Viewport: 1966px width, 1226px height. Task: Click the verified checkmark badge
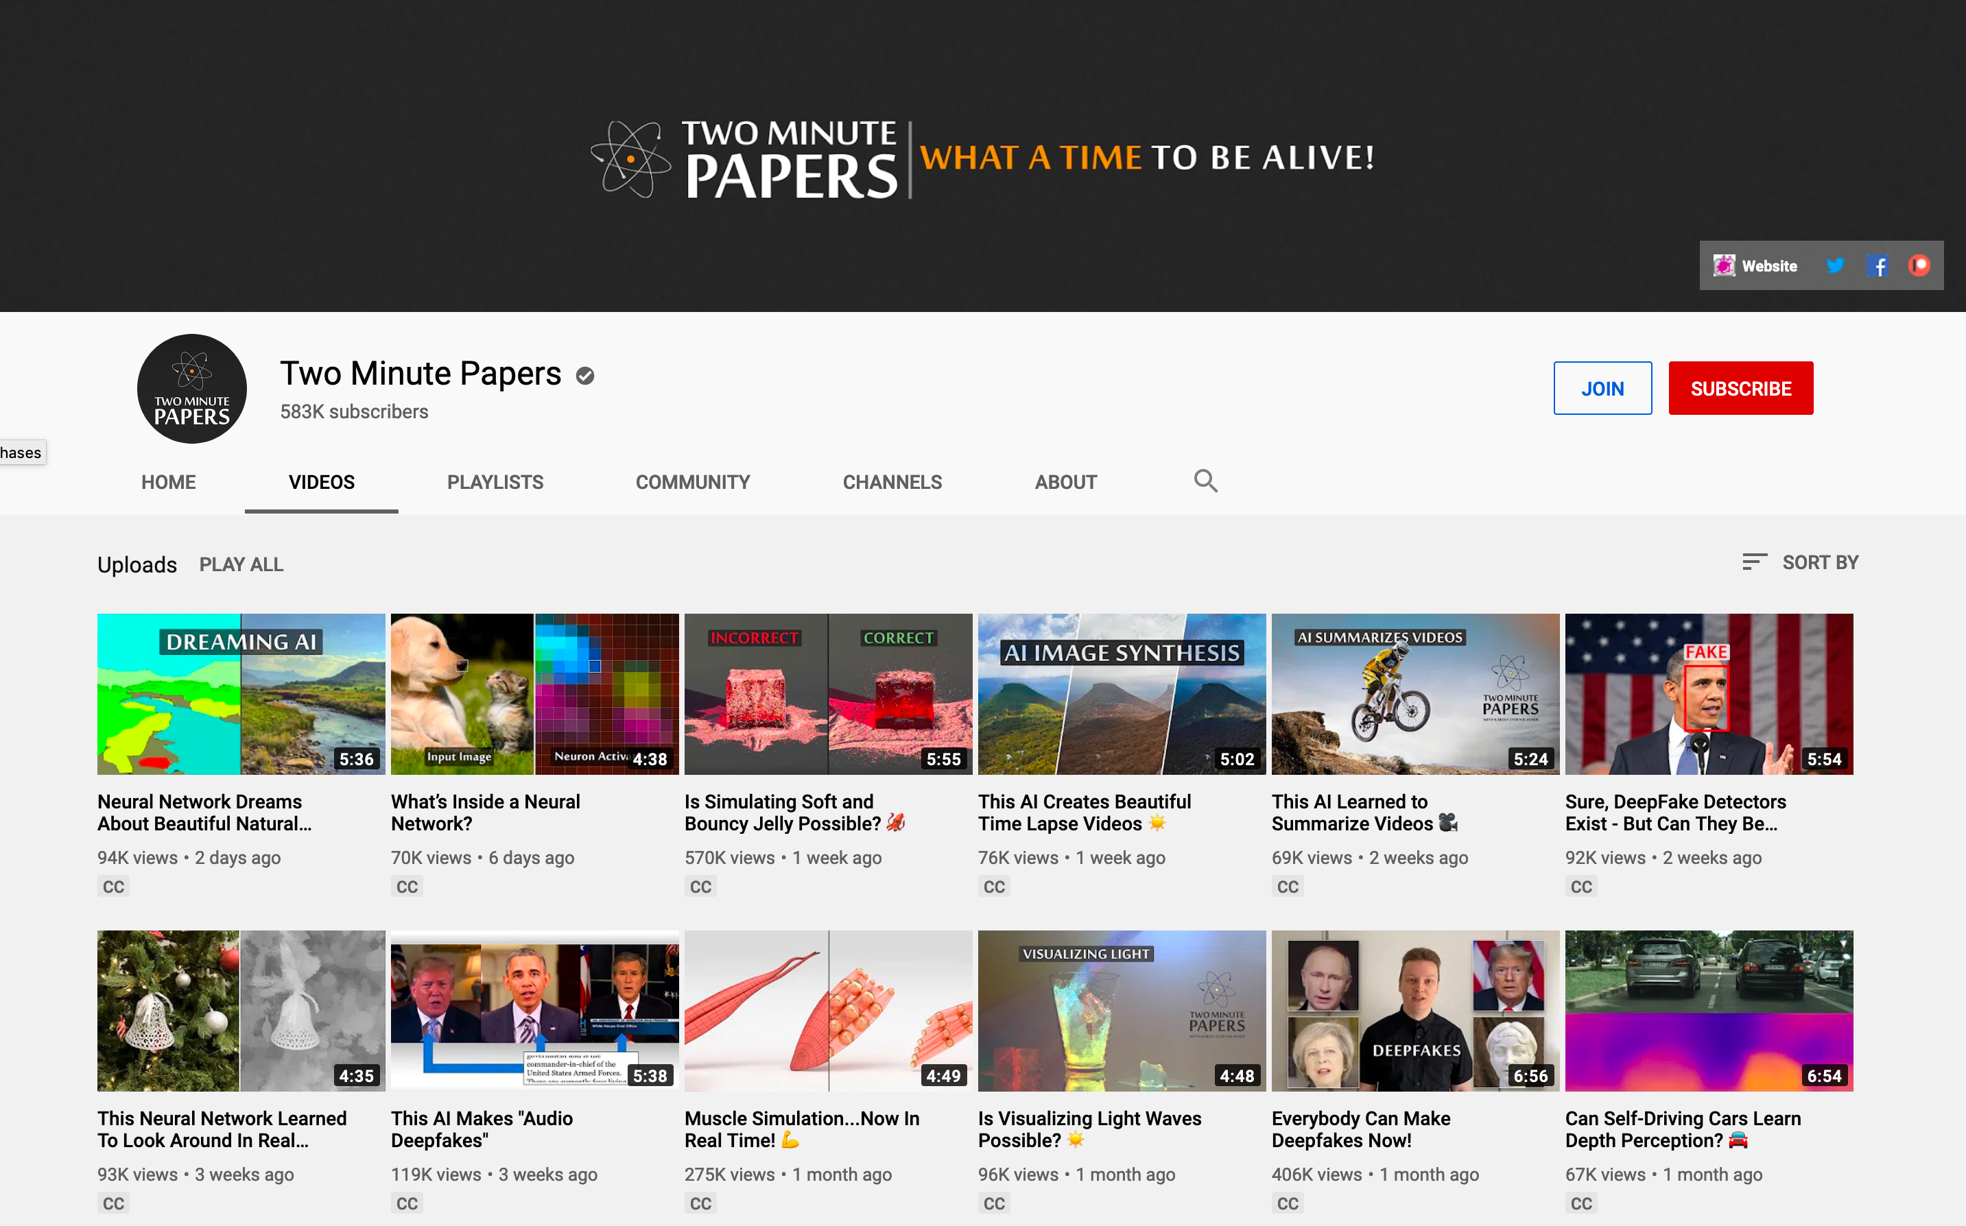click(584, 376)
